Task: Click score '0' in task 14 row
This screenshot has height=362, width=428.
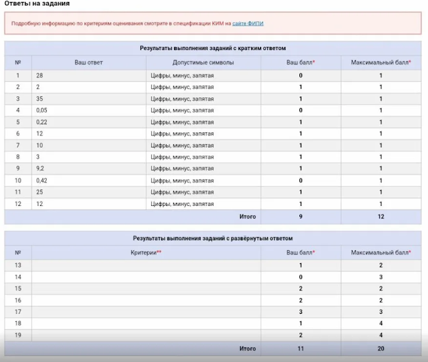Action: 301,277
